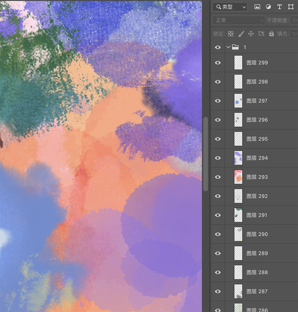Image resolution: width=298 pixels, height=312 pixels.
Task: Hide 图层 291 eye icon
Action: [218, 215]
